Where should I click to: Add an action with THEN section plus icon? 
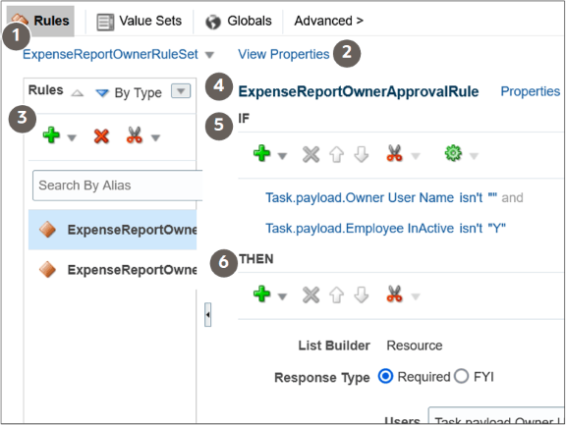tap(262, 294)
